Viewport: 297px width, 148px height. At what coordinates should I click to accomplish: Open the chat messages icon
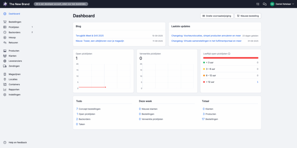pyautogui.click(x=265, y=4)
